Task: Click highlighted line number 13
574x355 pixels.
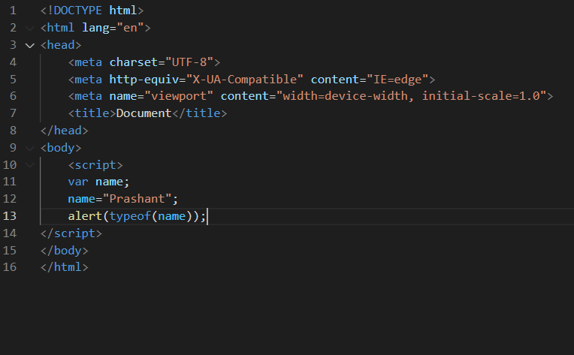Action: pos(10,216)
